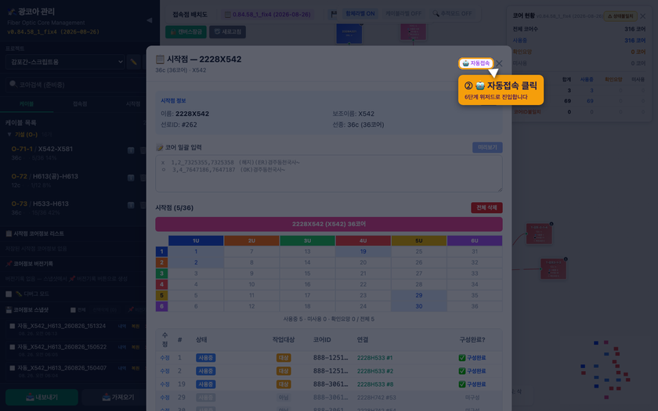Click the info icon on O-71-1 row
Screen dimensions: 658x411
click(x=131, y=150)
